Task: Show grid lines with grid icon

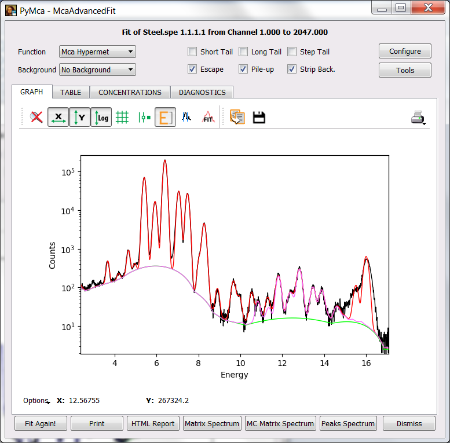Action: click(122, 118)
